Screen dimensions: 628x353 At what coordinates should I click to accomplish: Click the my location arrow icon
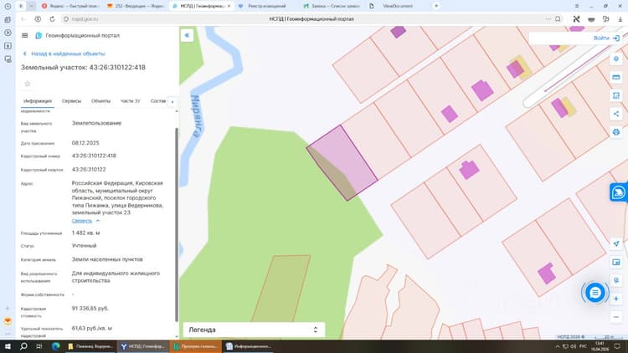(616, 243)
